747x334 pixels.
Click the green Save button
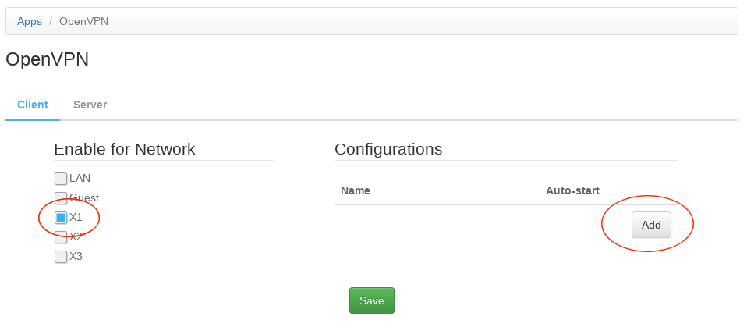(x=371, y=300)
